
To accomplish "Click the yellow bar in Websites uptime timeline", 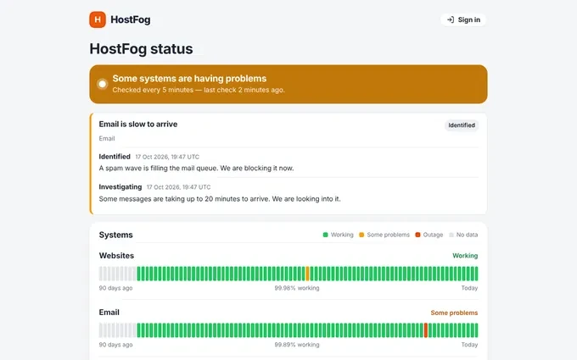I will tap(308, 274).
